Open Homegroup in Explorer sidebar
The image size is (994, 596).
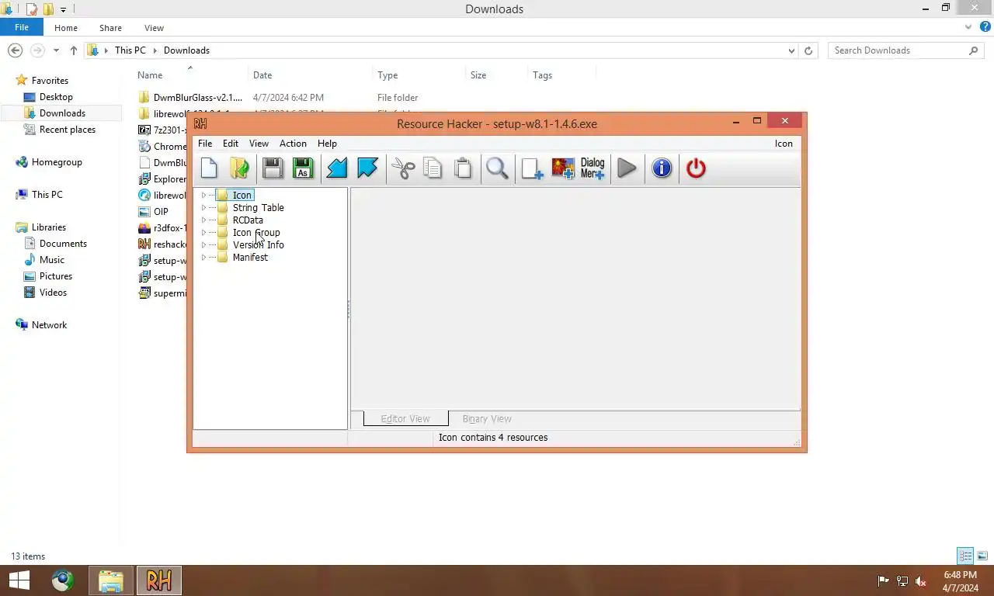click(x=57, y=162)
